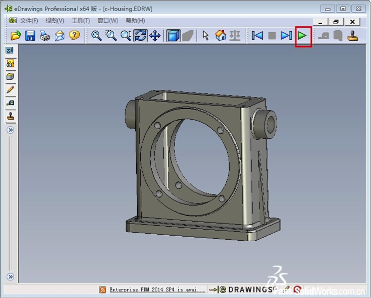Viewport: 371px width, 298px height.
Task: Click the Home view house icon
Action: click(x=220, y=36)
